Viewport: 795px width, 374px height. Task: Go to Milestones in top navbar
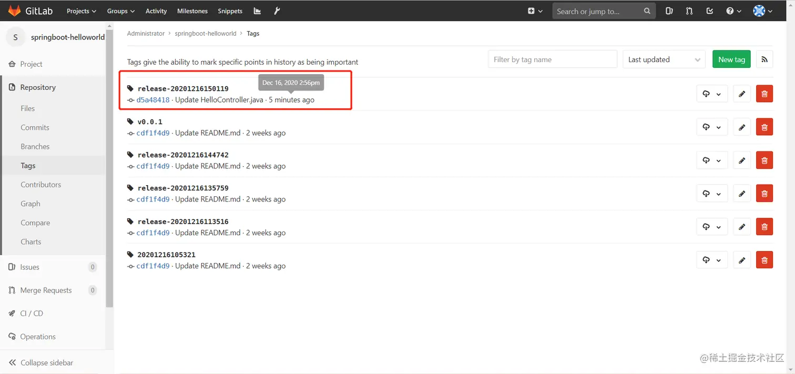192,11
